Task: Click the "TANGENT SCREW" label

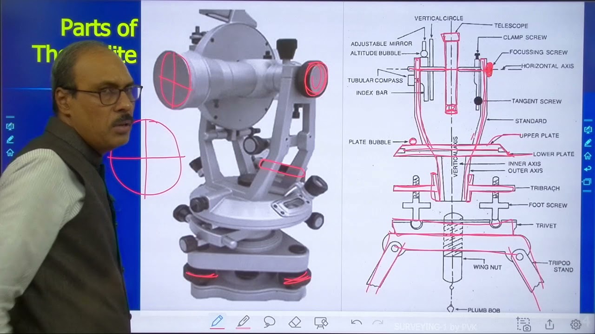Action: (536, 101)
